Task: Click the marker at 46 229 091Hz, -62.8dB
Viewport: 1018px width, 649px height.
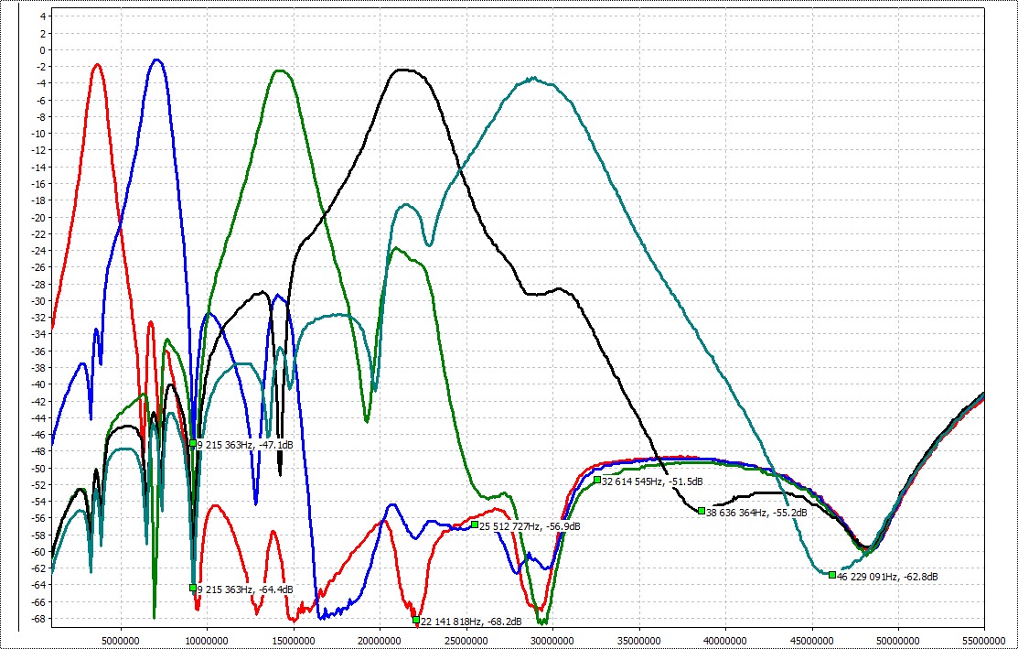Action: click(832, 575)
